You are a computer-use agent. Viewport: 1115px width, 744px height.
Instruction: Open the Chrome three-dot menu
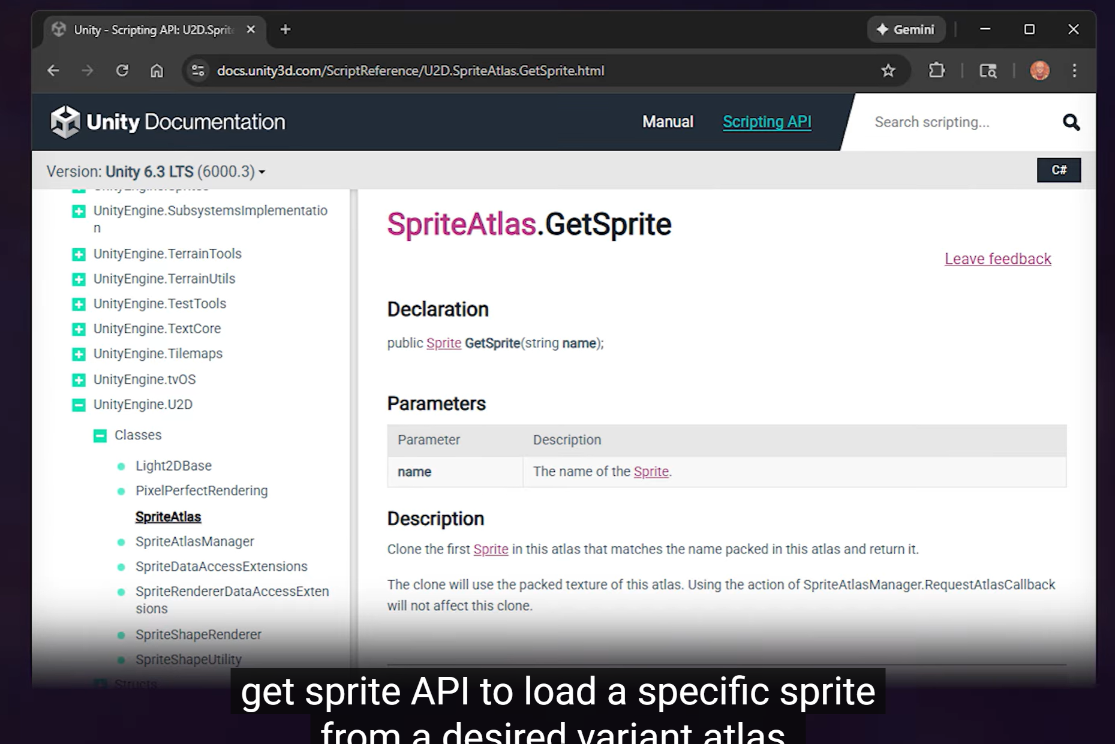[x=1074, y=71]
